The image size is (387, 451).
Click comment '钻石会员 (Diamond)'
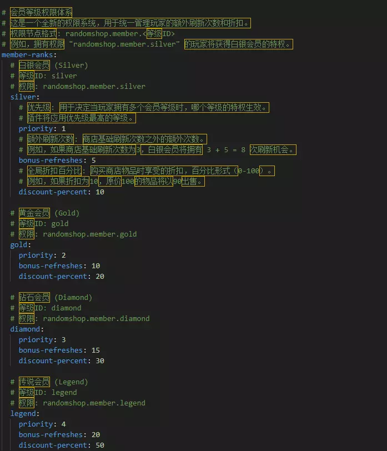pos(51,297)
